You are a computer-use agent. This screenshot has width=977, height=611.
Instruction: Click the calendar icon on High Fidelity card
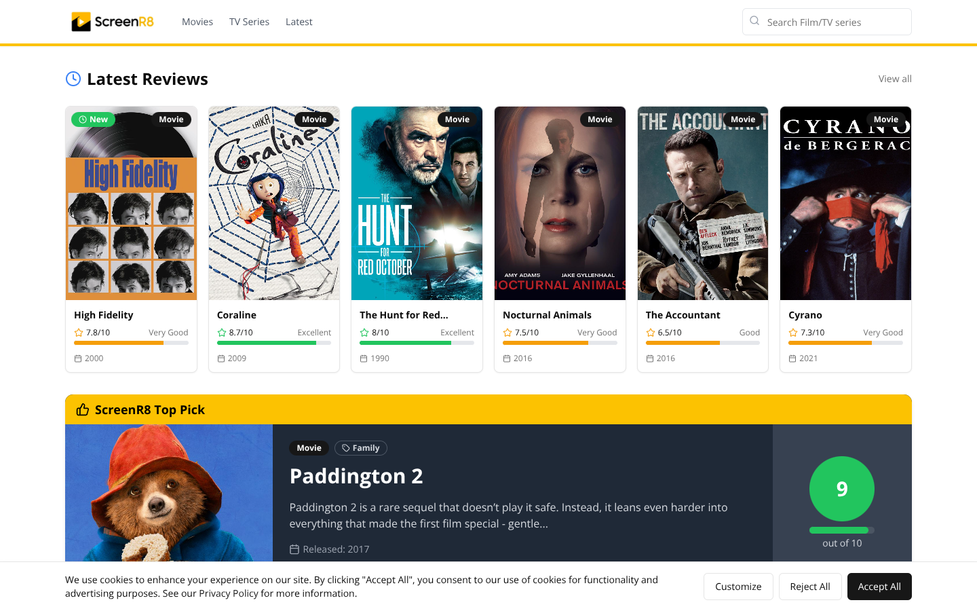pos(78,358)
